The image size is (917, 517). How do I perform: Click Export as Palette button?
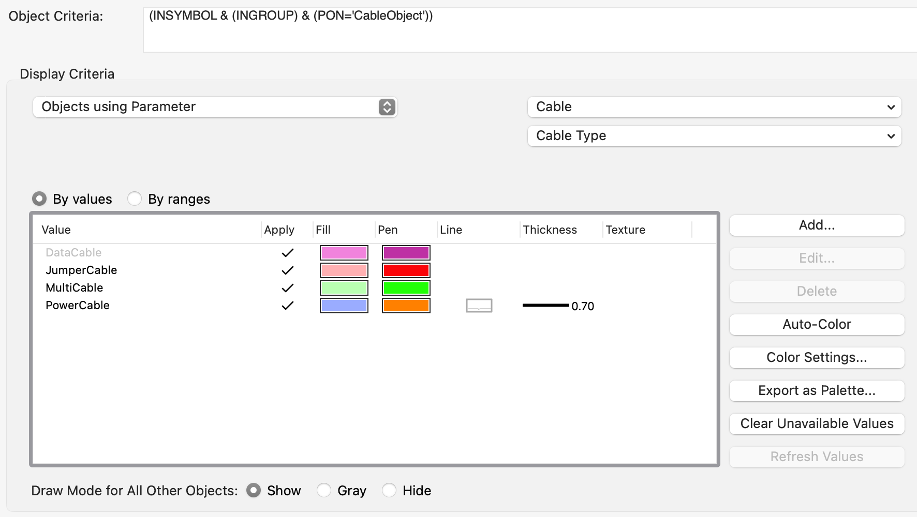point(817,391)
